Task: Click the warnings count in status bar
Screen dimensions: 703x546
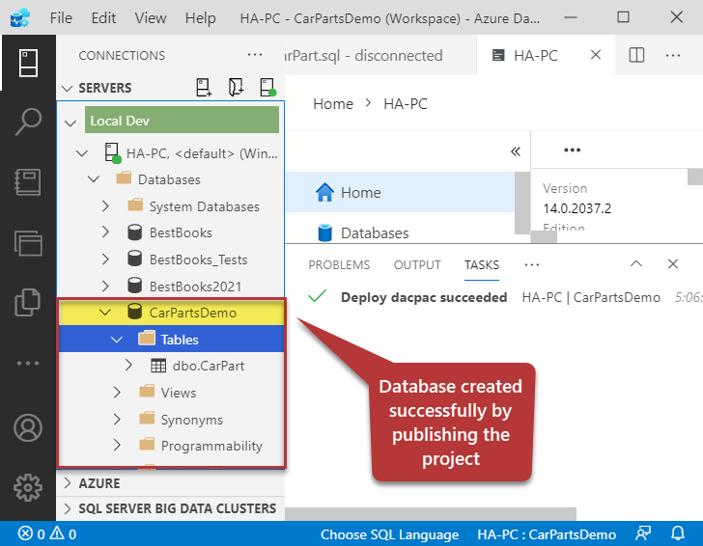Action: click(x=63, y=533)
